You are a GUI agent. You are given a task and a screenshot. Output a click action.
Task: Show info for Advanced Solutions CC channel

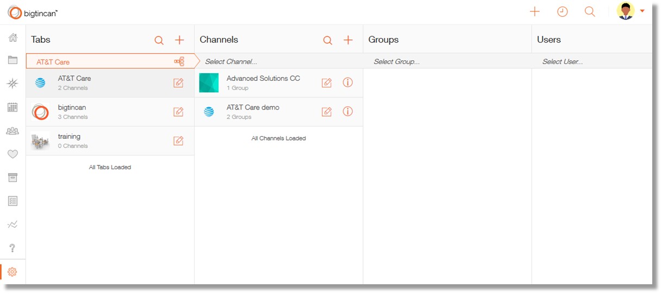(348, 82)
